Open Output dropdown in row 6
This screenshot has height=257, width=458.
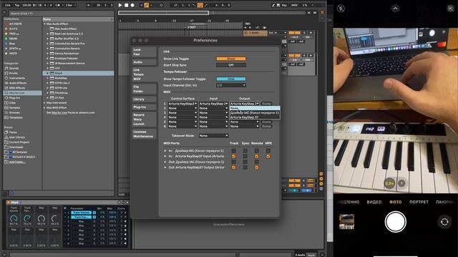[x=245, y=126]
